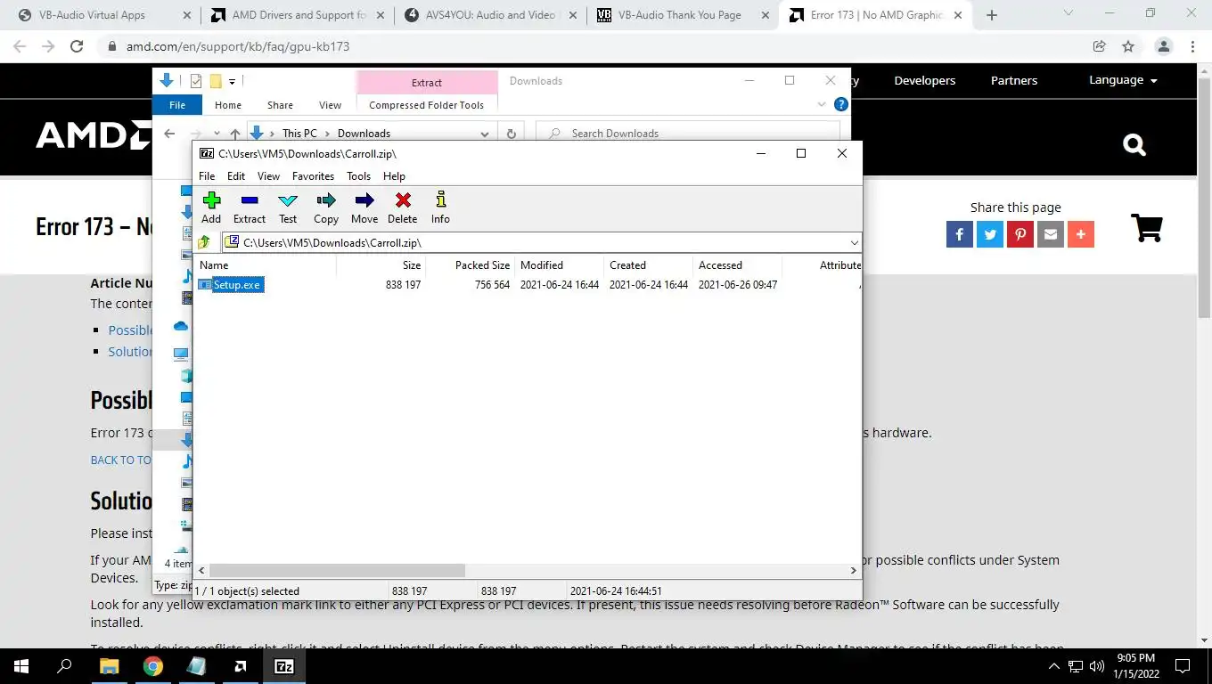Switch to AMD Drivers and Support tab
The image size is (1212, 684).
[299, 15]
